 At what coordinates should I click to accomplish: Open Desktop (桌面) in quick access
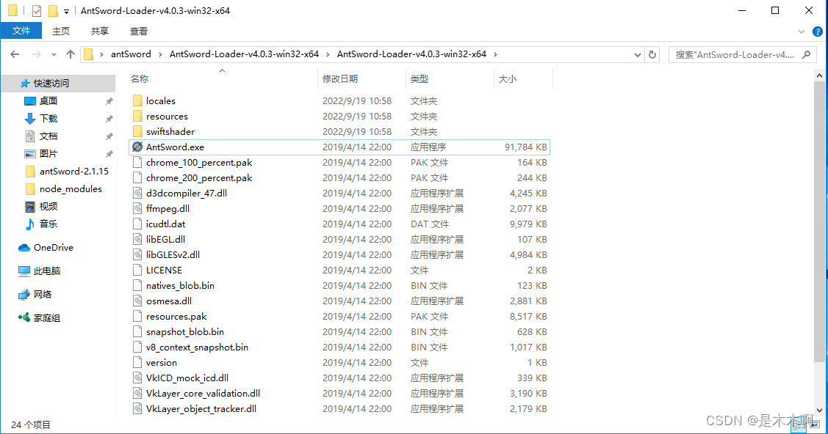48,100
